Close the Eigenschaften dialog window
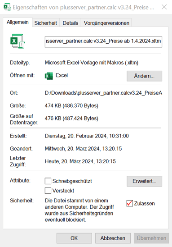This screenshot has width=172, height=247. click(x=164, y=7)
